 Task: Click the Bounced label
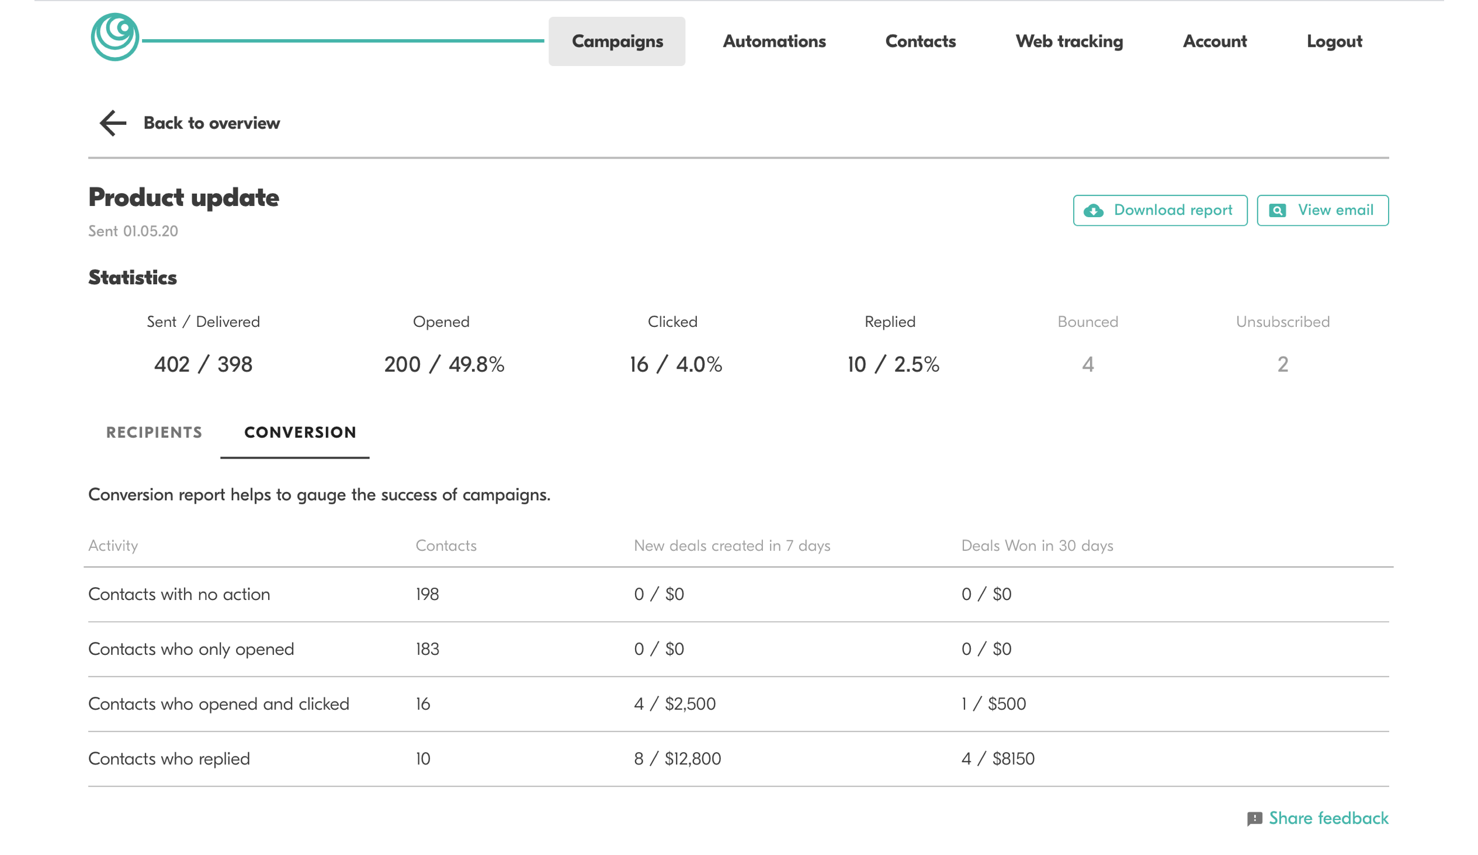1087,322
